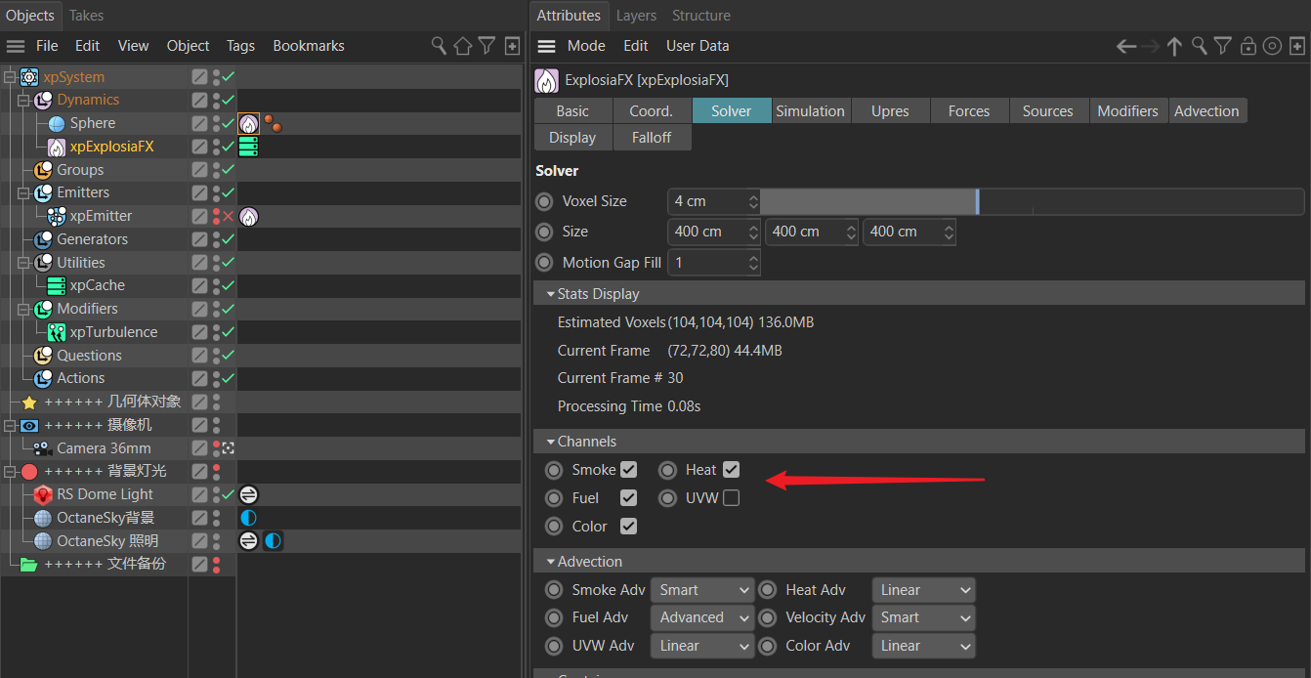This screenshot has width=1311, height=678.
Task: Click the Motion Gap Fill keyframe dot
Action: [x=544, y=263]
